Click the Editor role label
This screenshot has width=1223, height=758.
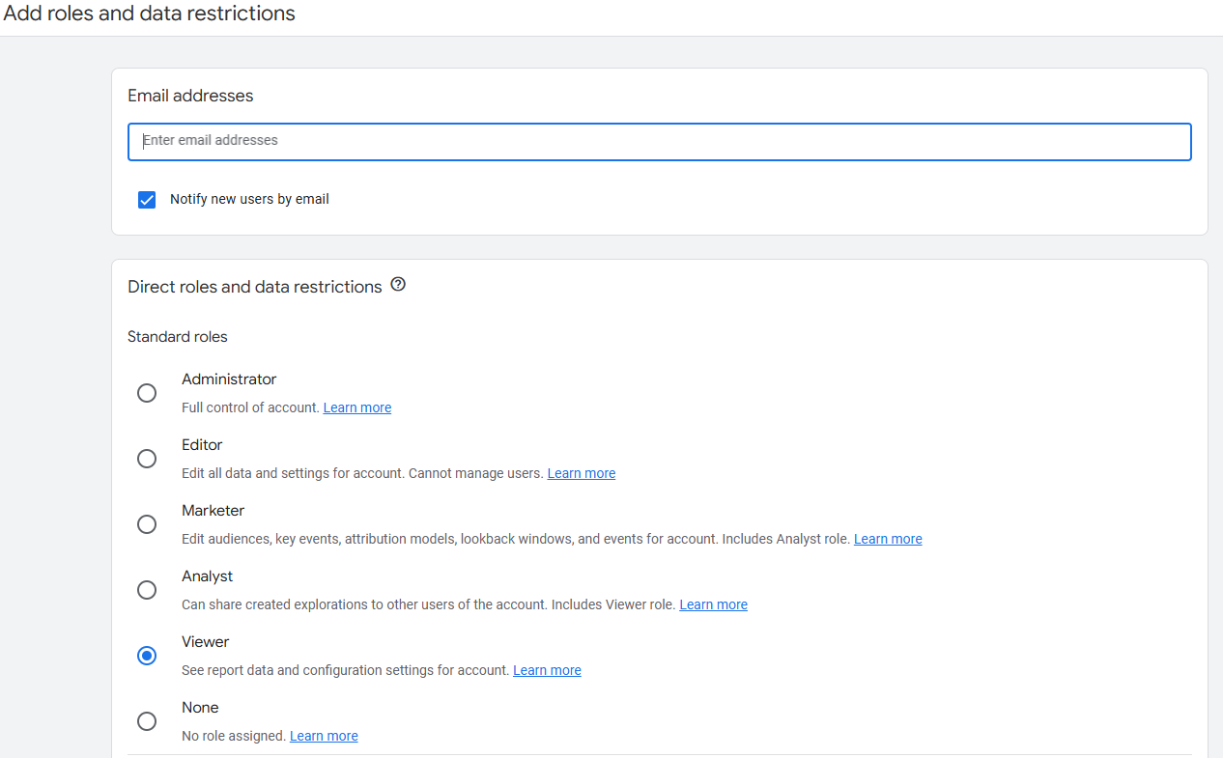pyautogui.click(x=202, y=445)
